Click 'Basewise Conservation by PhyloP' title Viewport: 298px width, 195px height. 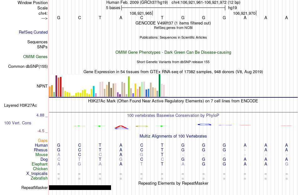[173, 115]
